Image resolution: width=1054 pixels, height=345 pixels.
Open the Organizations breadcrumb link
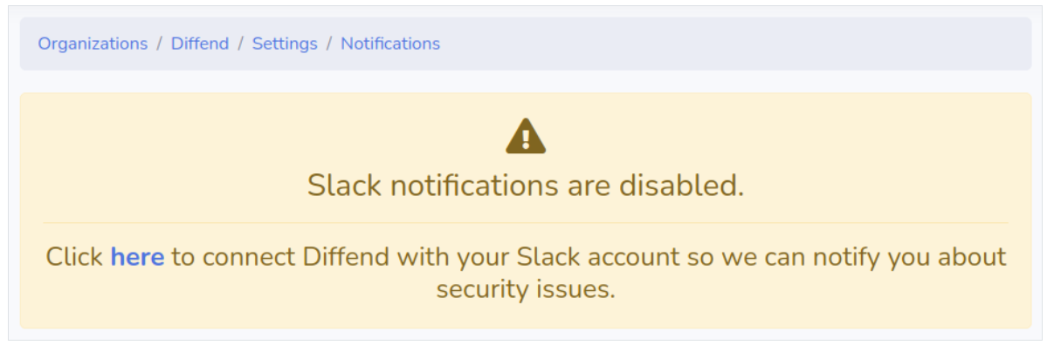[x=93, y=44]
